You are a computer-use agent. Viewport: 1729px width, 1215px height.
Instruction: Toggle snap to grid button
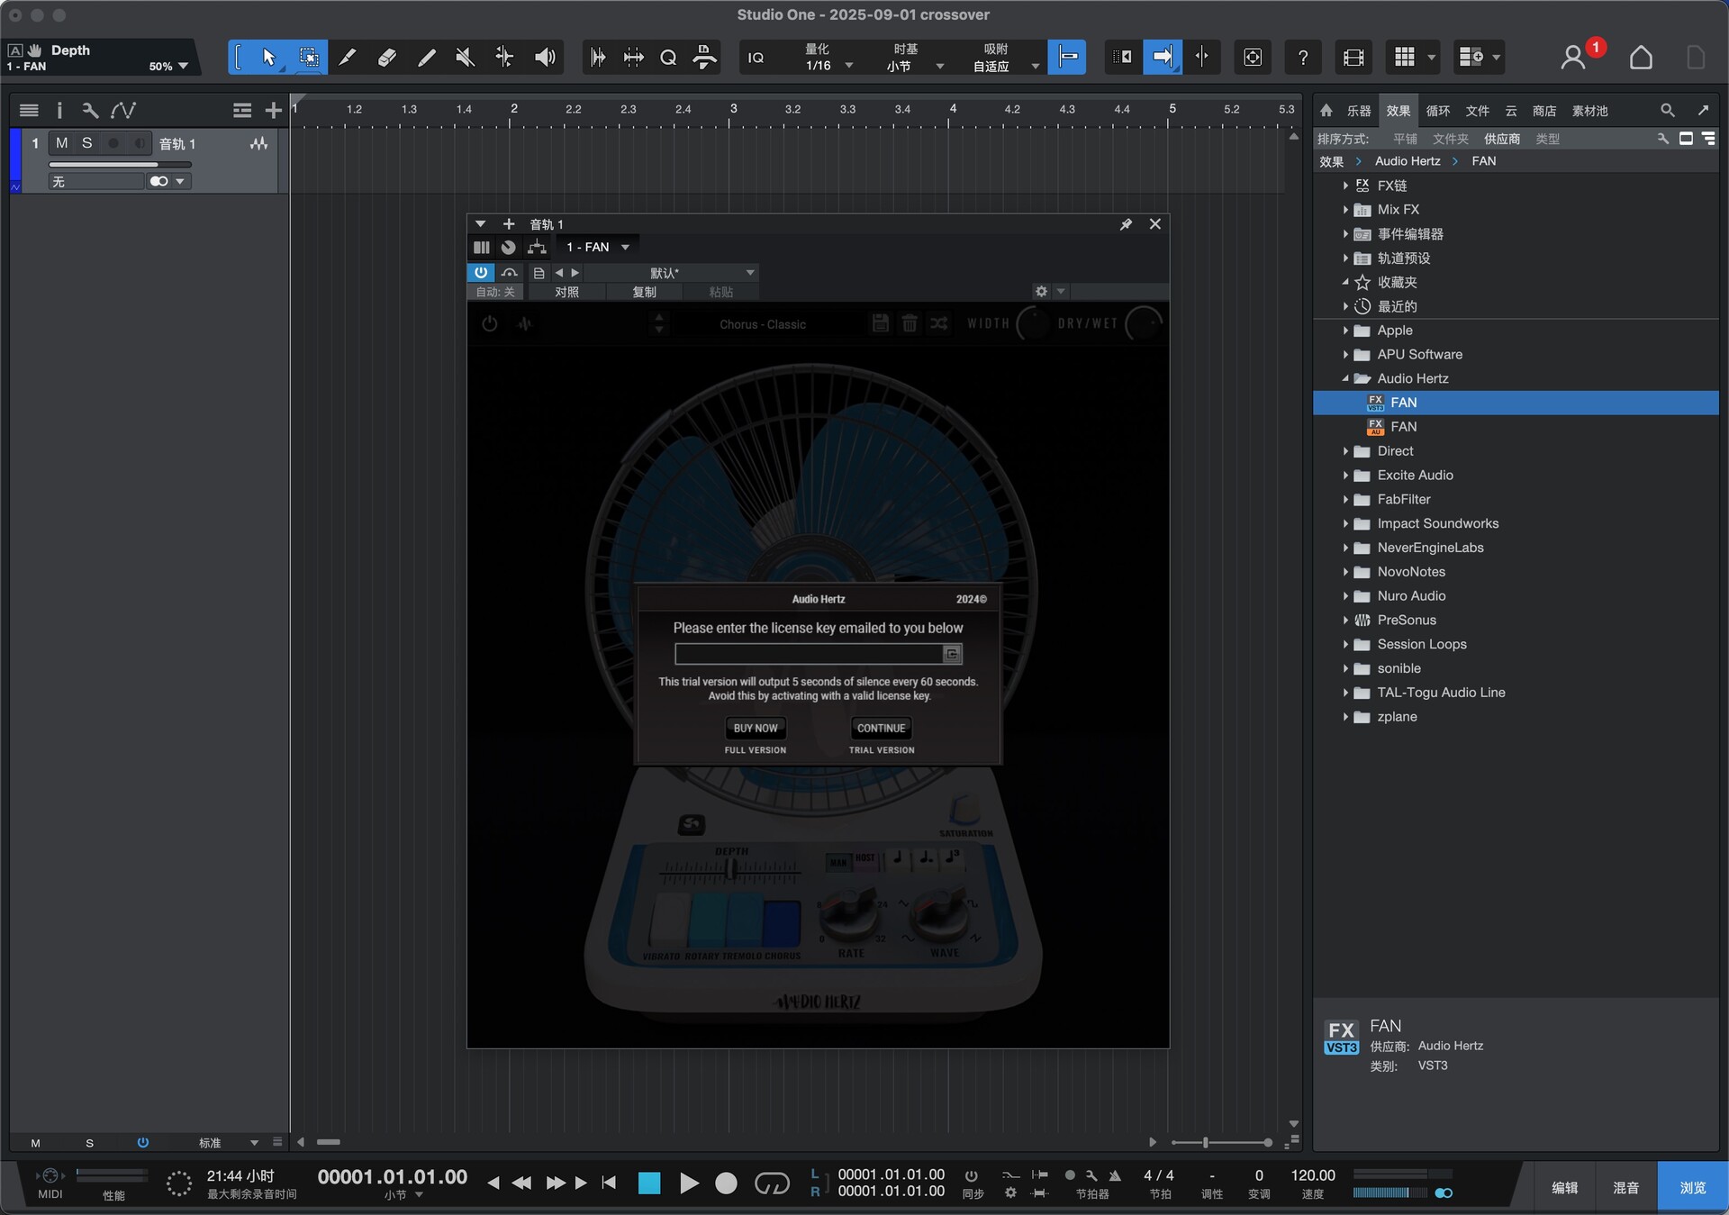[x=1067, y=58]
